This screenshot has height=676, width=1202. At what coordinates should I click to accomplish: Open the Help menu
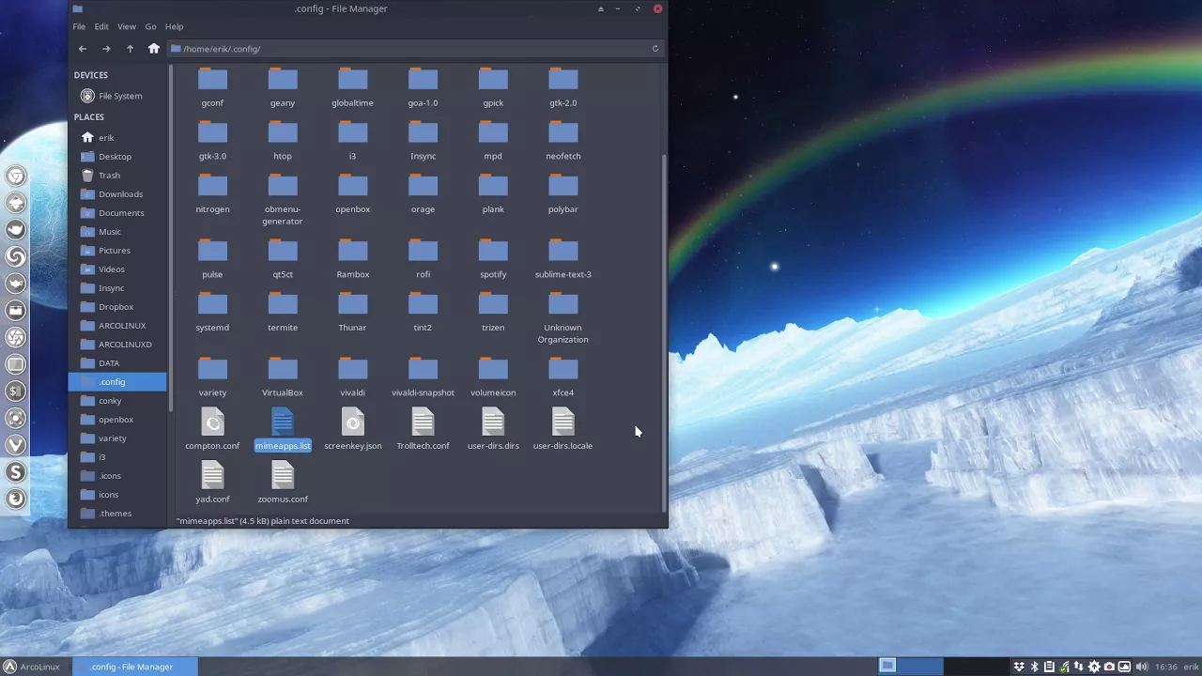click(175, 26)
